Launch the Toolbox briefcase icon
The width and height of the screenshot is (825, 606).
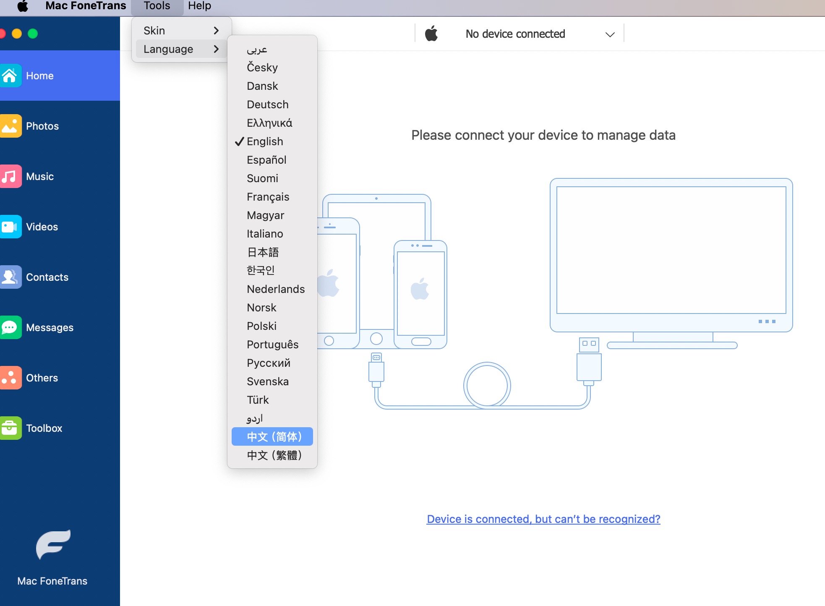tap(10, 428)
